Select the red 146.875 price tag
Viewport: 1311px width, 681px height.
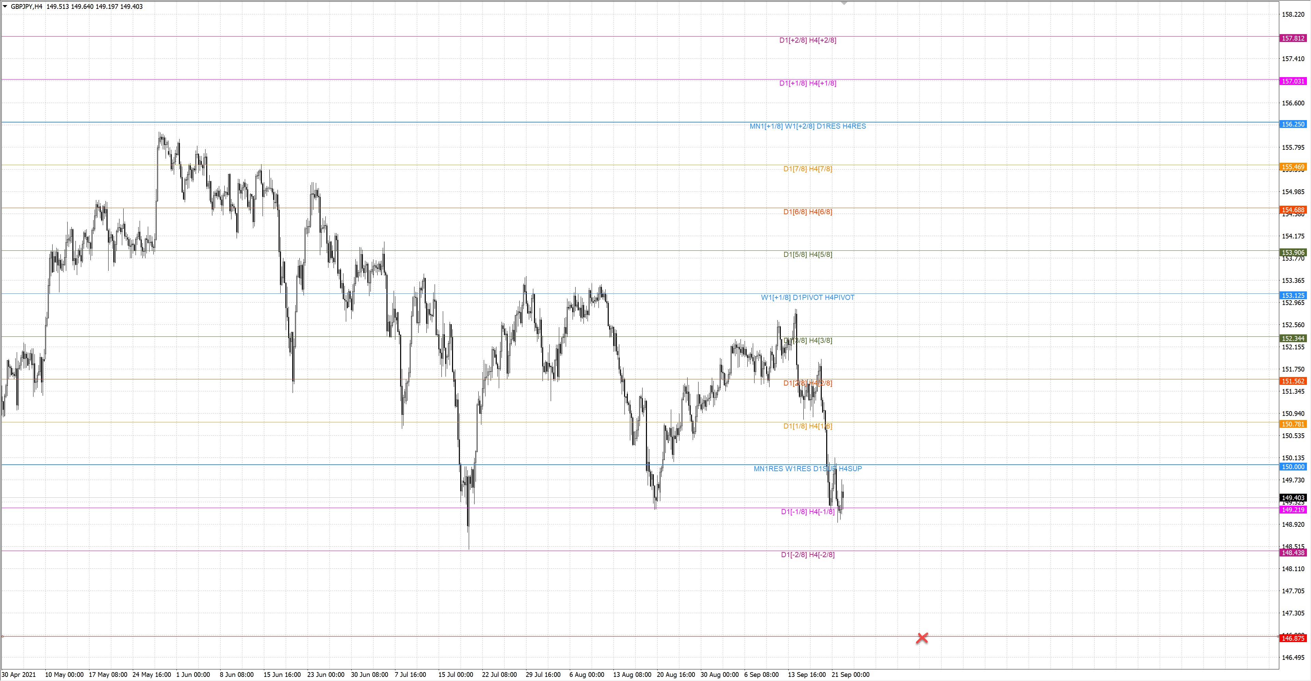pos(1293,638)
